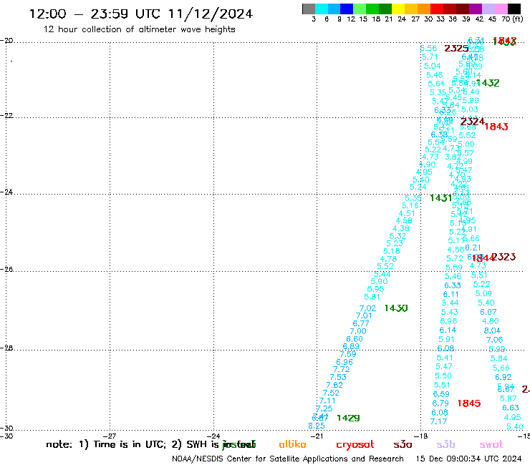Click the wave height value '7.00'
Image resolution: width=530 pixels, height=465 pixels.
358,331
